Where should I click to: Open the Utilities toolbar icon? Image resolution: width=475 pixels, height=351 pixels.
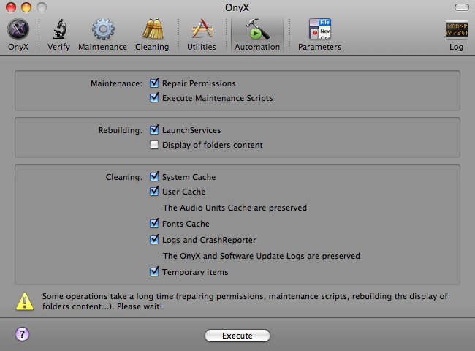[x=202, y=29]
